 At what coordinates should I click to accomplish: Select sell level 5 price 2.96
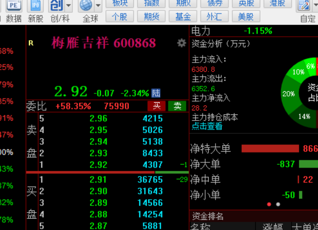point(98,118)
